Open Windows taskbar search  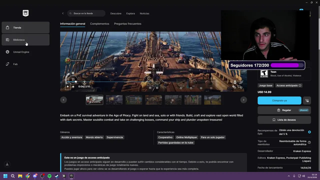pos(13,176)
